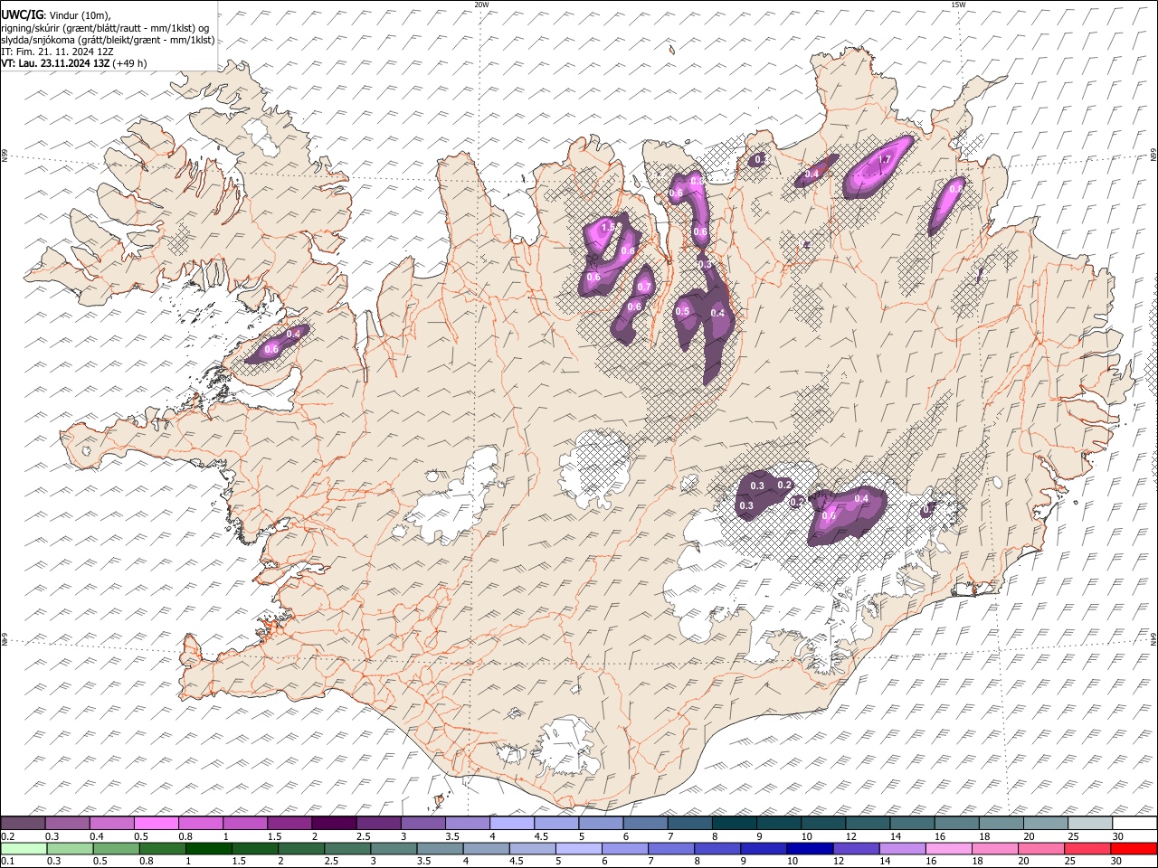Click the white swatch labeled 30 in upper legend row
This screenshot has width=1158, height=868.
pos(1134,824)
